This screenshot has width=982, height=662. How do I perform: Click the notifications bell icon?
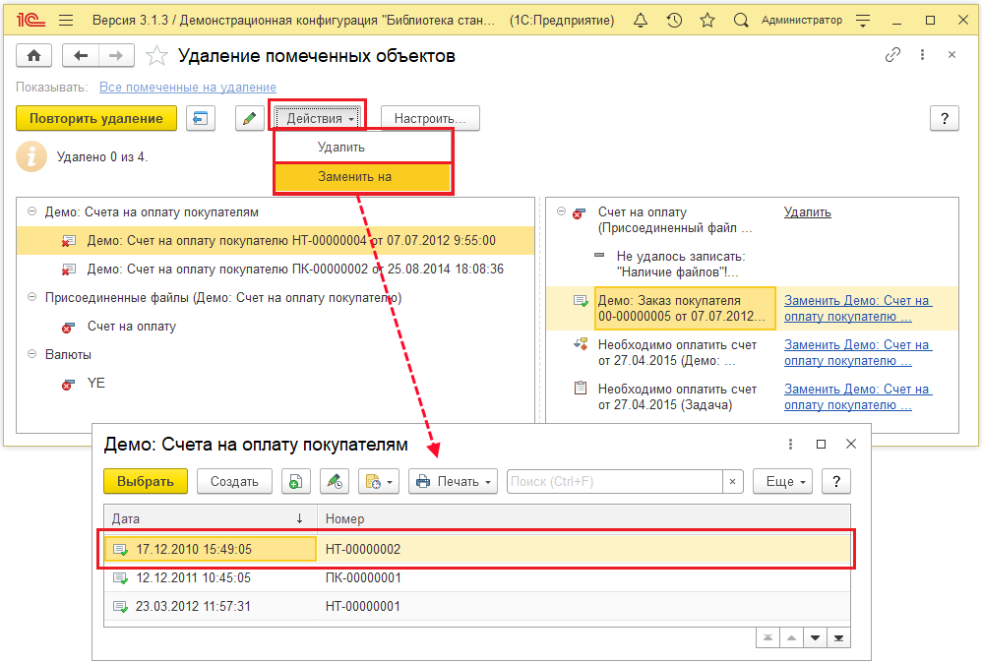640,20
